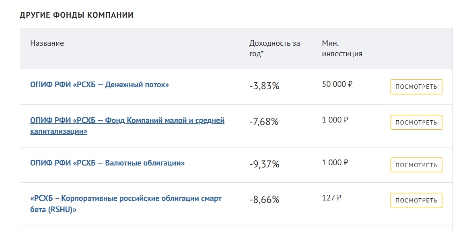
Task: Open the Корпоративные российские облигации смарт бета link
Action: point(125,199)
